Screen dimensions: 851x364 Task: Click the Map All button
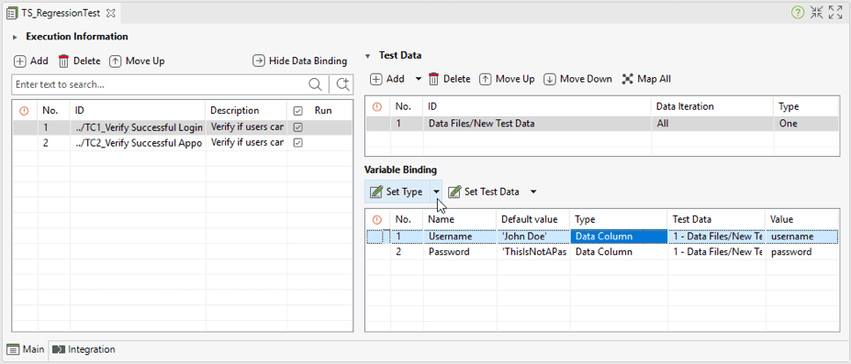point(646,79)
